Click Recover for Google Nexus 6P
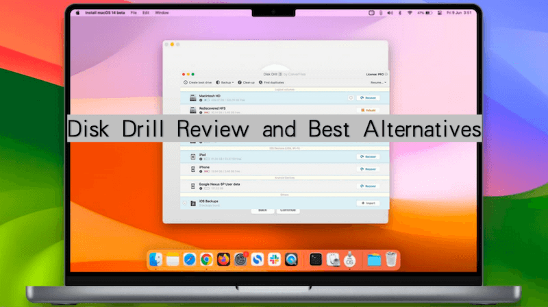 coord(368,186)
